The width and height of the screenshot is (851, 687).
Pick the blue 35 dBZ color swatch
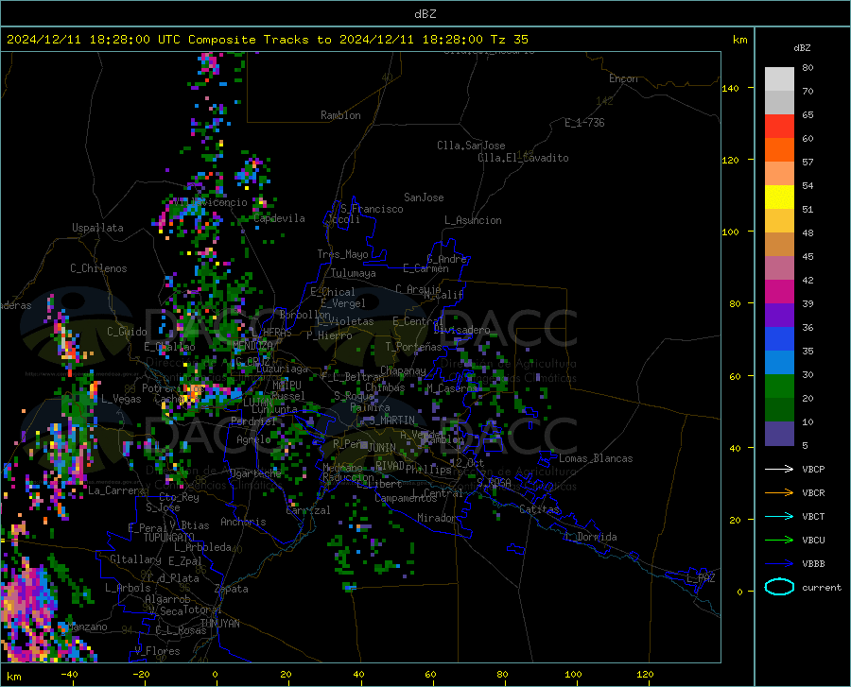779,339
